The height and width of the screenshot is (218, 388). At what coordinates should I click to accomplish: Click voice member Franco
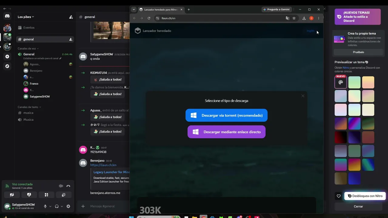34,84
